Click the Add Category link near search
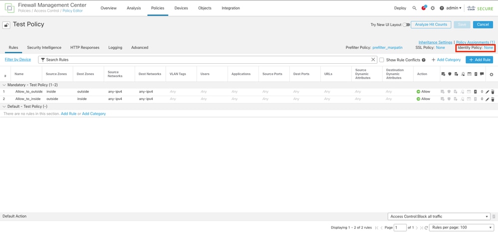 (446, 60)
